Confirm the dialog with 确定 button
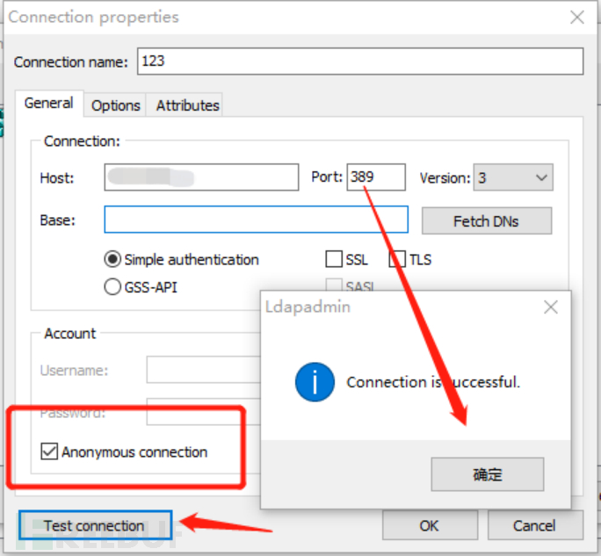This screenshot has height=556, width=601. (487, 474)
